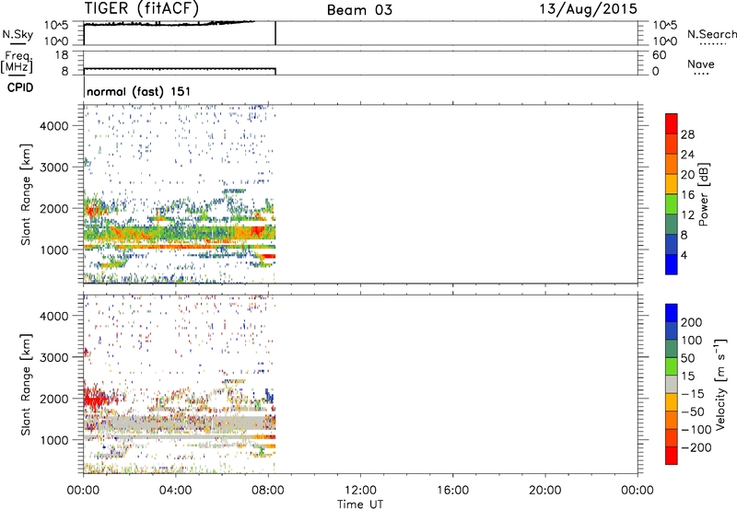The height and width of the screenshot is (510, 737).
Task: Click the orange power band near 1000 km
Action: [179, 246]
